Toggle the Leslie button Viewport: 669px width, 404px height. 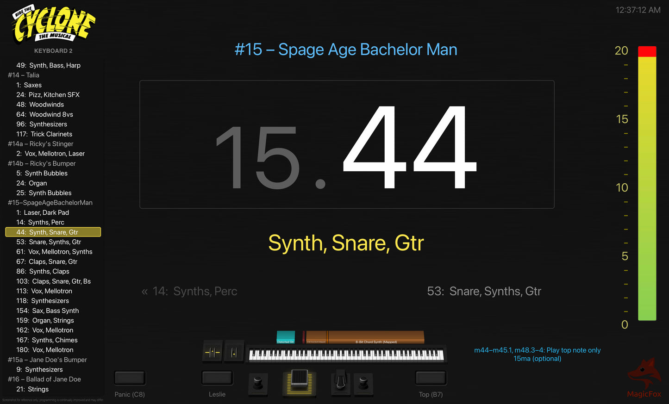click(217, 378)
